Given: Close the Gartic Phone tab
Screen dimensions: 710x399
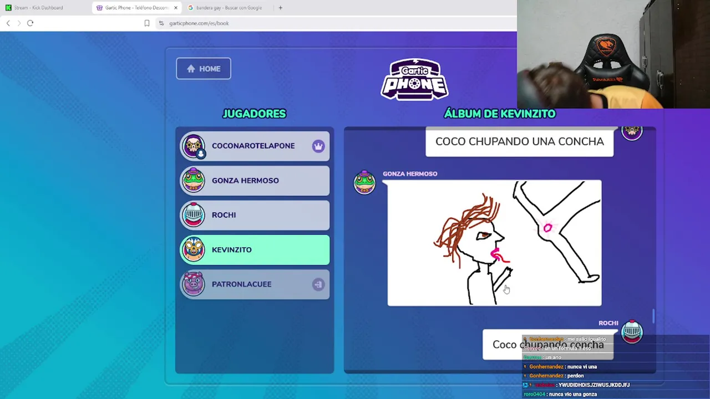Looking at the screenshot, I should [176, 8].
